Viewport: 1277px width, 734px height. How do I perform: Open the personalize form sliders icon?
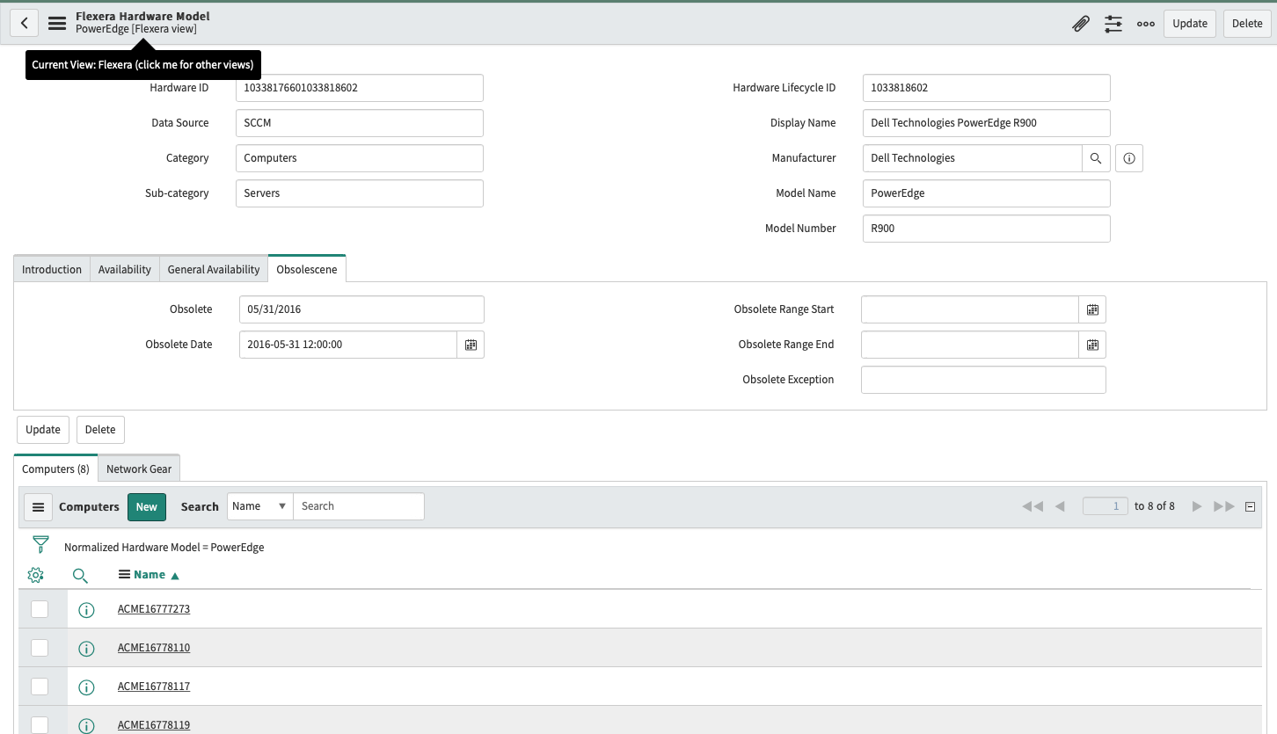[x=1113, y=24]
